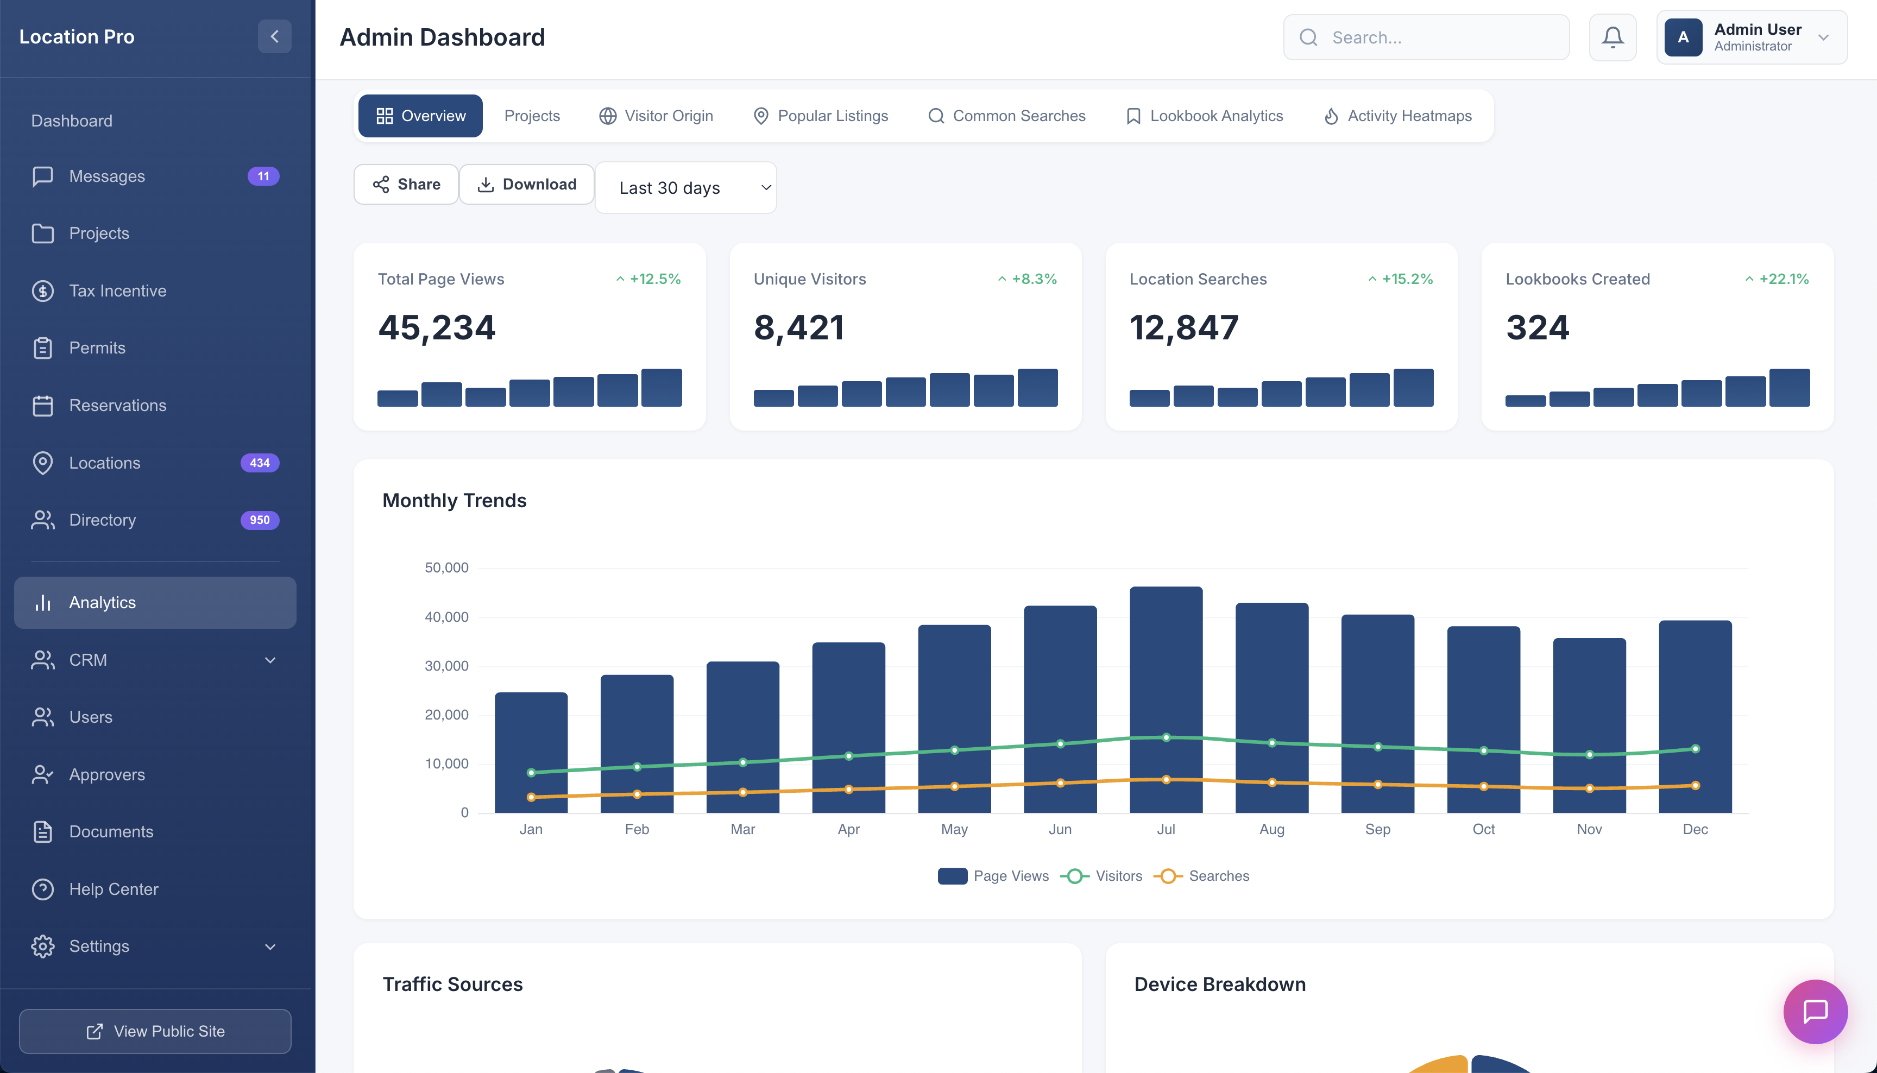Open the Admin User account menu chevron

[1823, 37]
